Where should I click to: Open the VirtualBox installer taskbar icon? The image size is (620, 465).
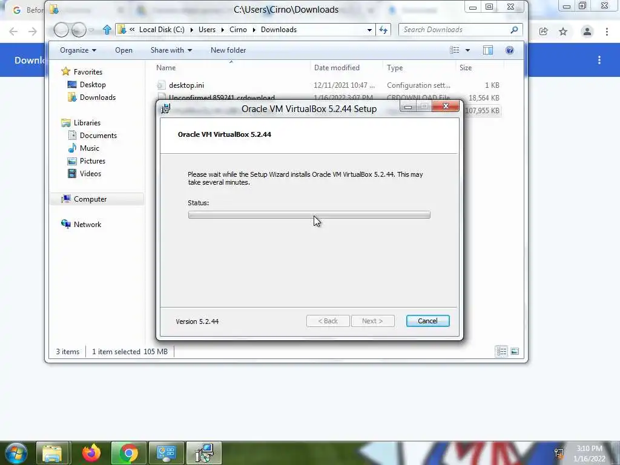click(x=204, y=453)
